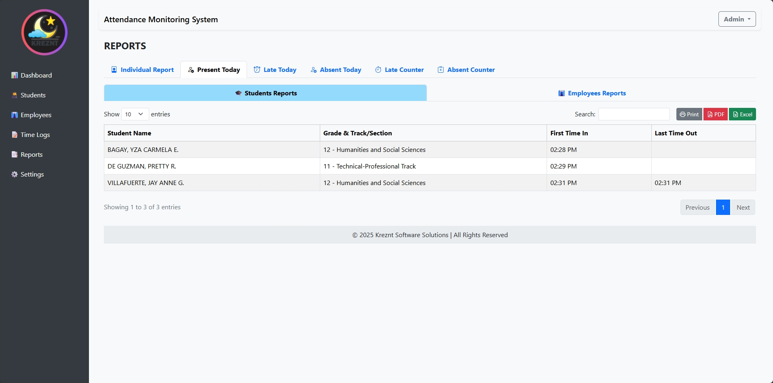Screen dimensions: 773x383
Task: Click the printer icon on Print button
Action: pyautogui.click(x=682, y=114)
